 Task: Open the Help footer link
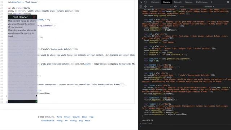coord(91,117)
